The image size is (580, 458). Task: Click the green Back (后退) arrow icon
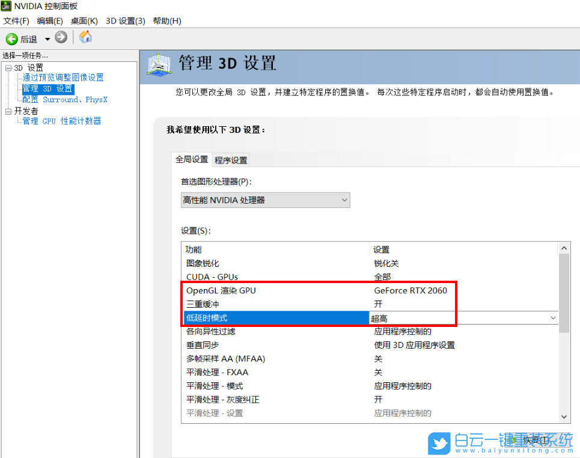pyautogui.click(x=13, y=38)
